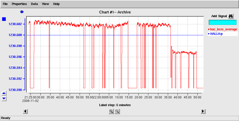Pan the chart right with arrow button
Viewport: 239px width, 121px height.
[x=203, y=112]
